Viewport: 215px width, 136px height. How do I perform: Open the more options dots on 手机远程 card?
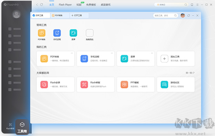pyautogui.click(x=112, y=53)
